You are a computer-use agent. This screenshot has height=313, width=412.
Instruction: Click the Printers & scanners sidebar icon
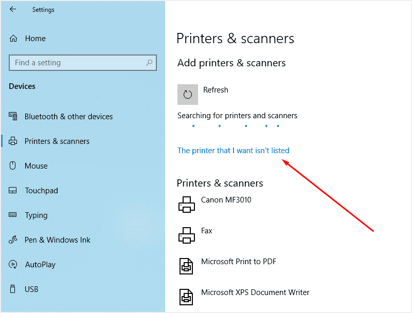click(x=13, y=141)
